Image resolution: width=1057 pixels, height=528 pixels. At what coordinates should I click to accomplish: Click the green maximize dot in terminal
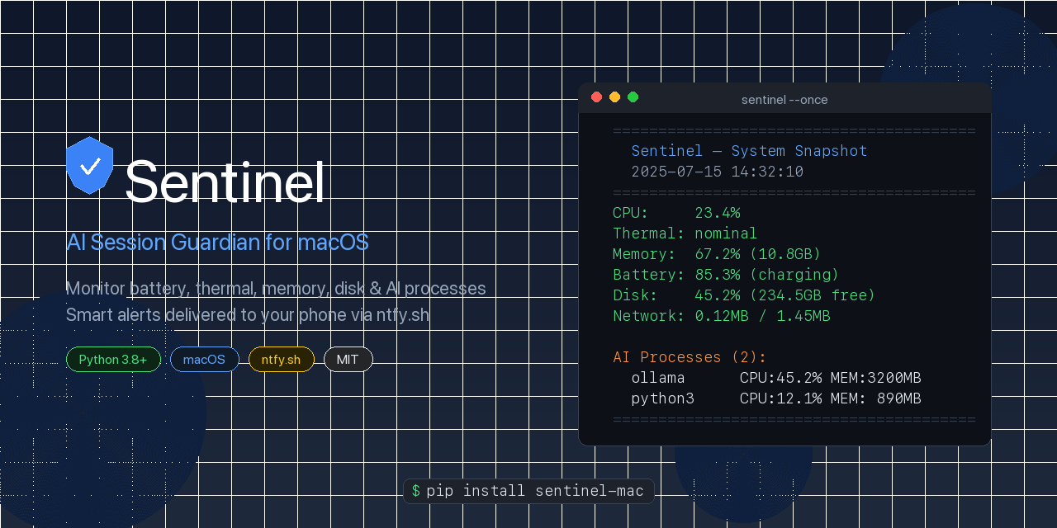633,97
